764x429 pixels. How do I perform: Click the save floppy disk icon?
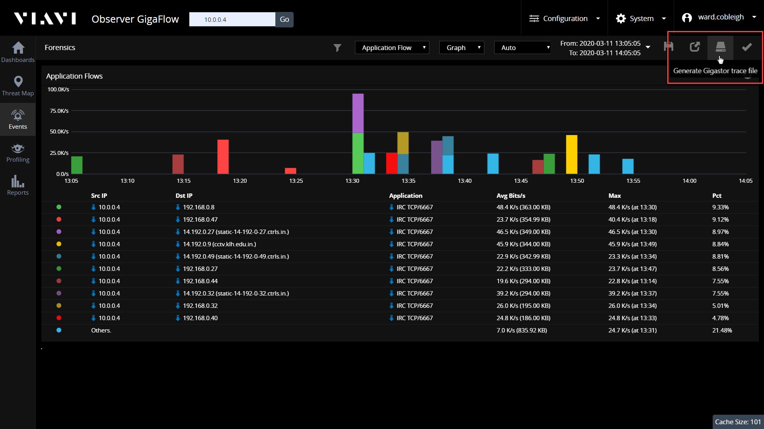[x=668, y=47]
